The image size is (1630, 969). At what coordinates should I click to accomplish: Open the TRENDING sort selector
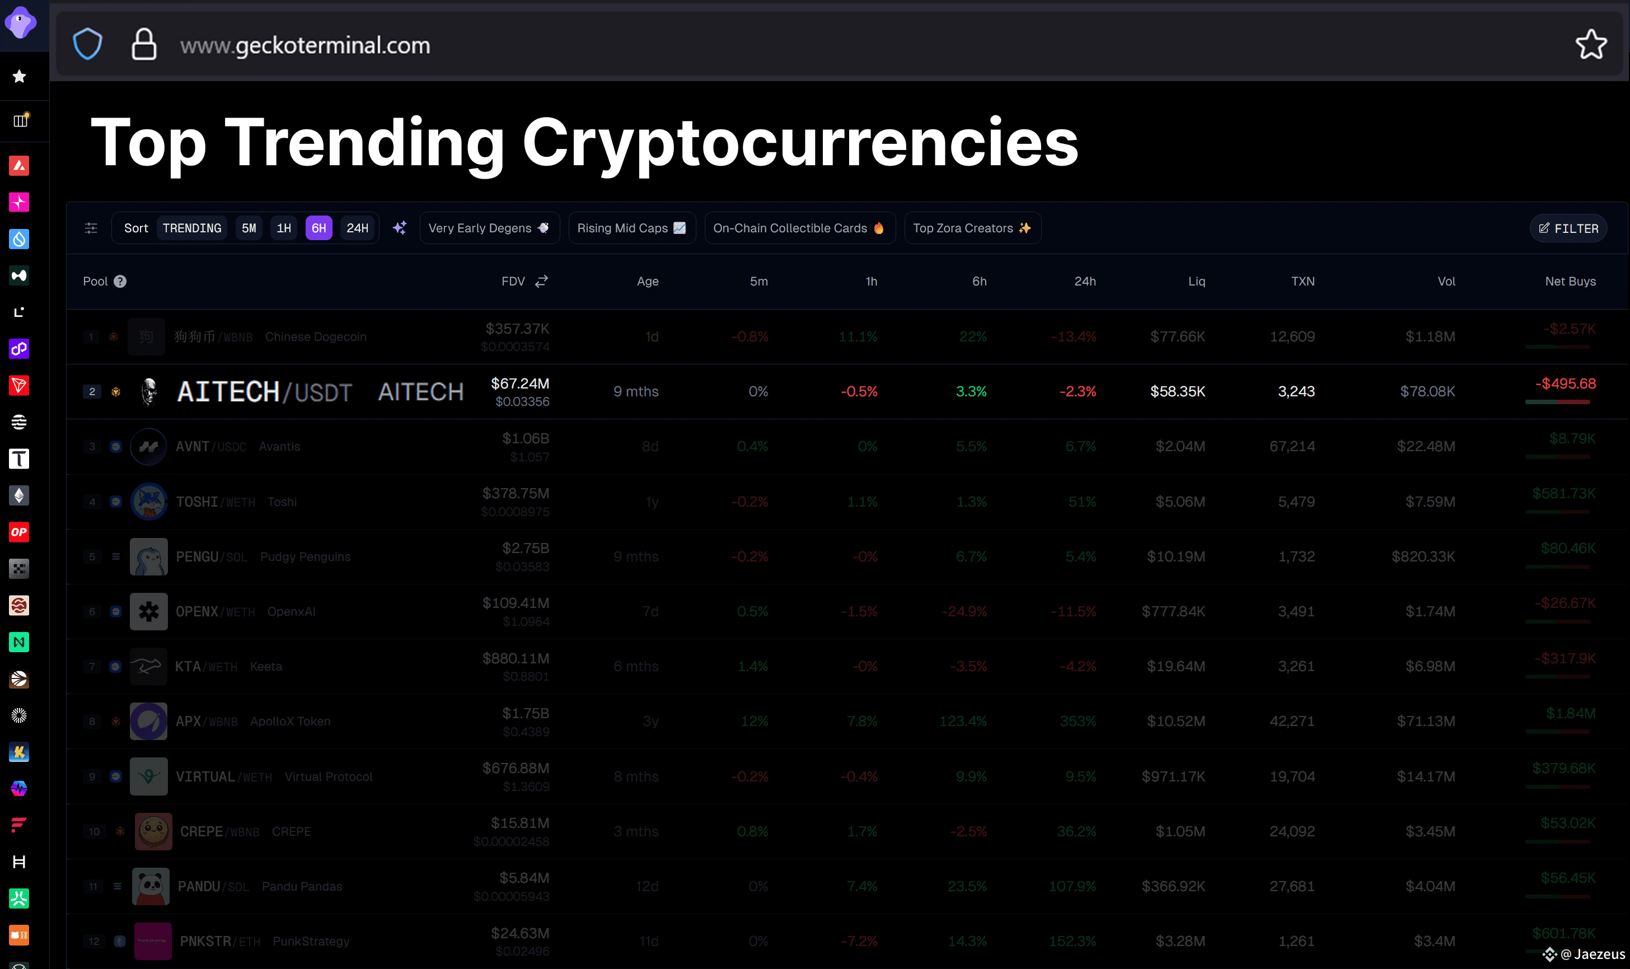click(192, 228)
